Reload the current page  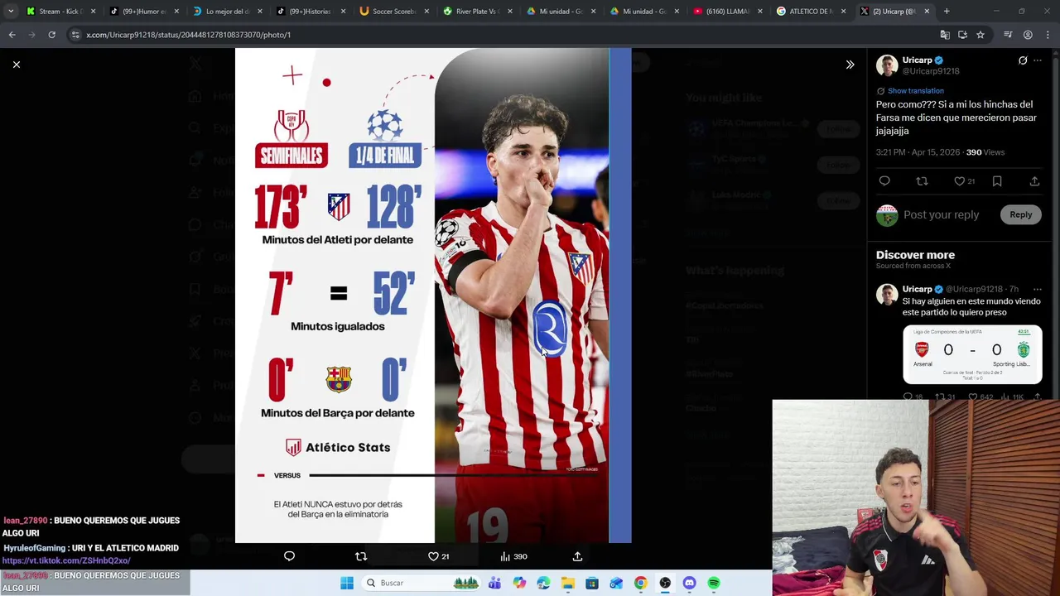(x=51, y=35)
